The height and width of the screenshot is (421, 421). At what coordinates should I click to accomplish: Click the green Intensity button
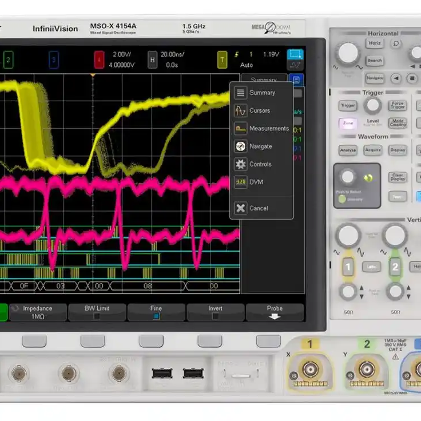(342, 199)
